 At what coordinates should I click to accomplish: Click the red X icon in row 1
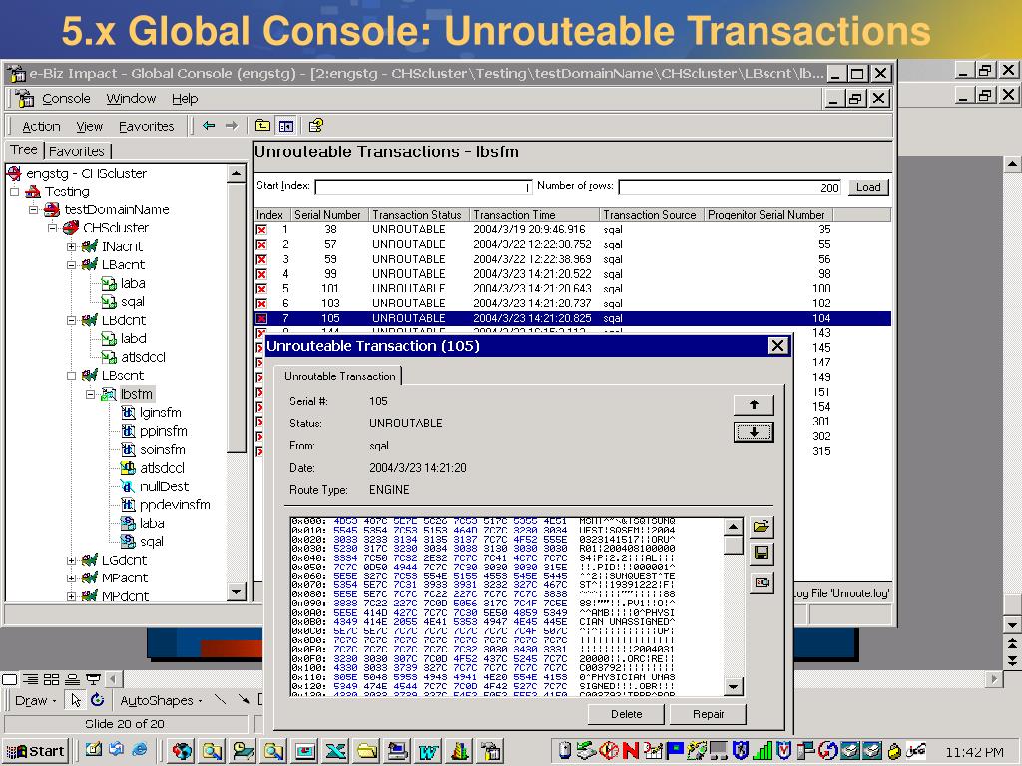(261, 230)
